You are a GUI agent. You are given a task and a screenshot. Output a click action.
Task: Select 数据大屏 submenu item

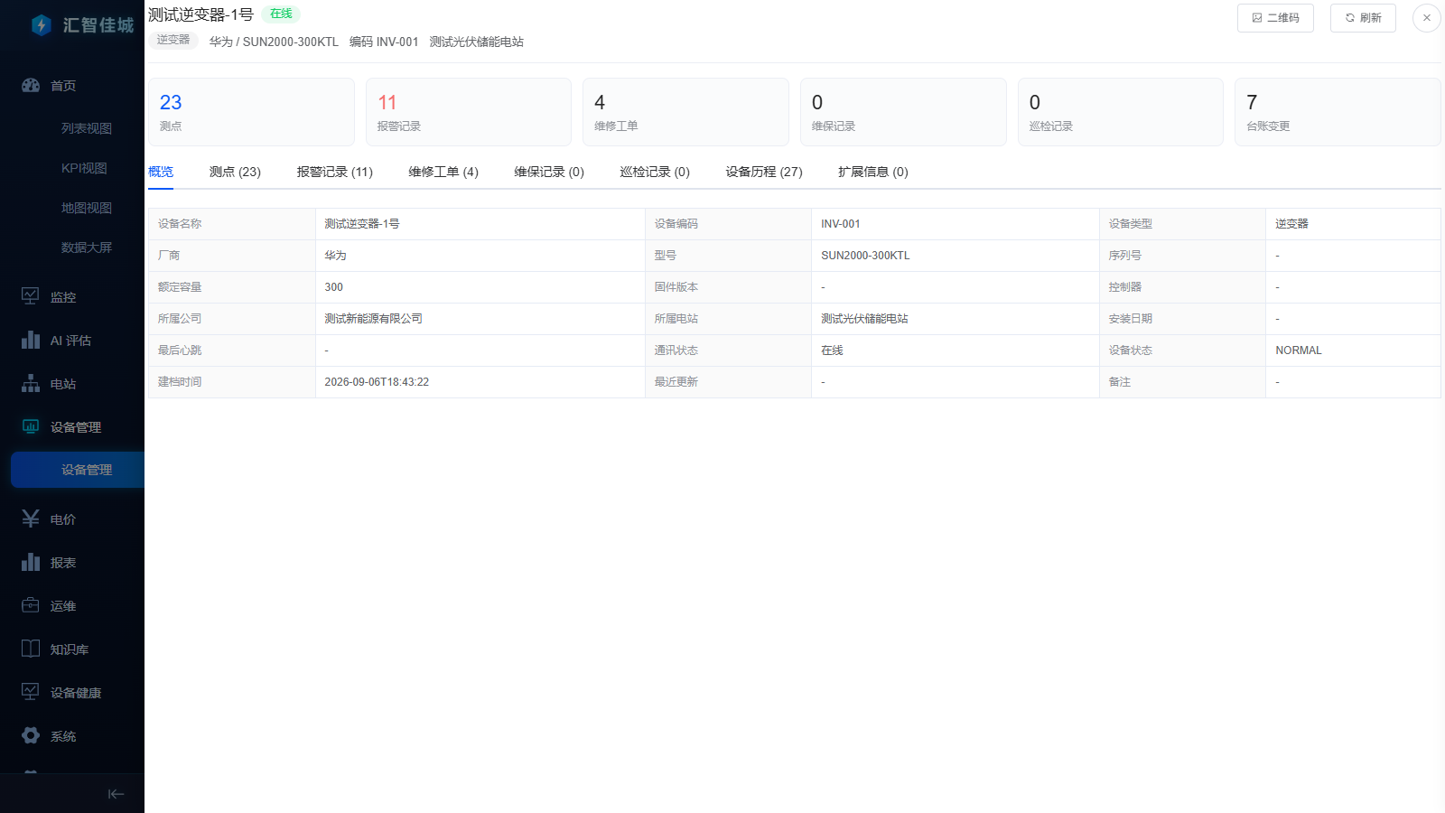pyautogui.click(x=87, y=248)
